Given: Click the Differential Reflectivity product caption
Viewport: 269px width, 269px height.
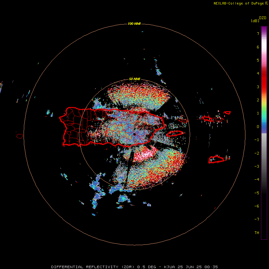Looking at the screenshot, I should click(134, 267).
